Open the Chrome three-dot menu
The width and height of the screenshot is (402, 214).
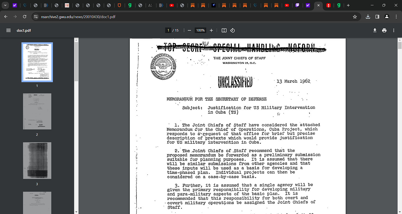396,17
